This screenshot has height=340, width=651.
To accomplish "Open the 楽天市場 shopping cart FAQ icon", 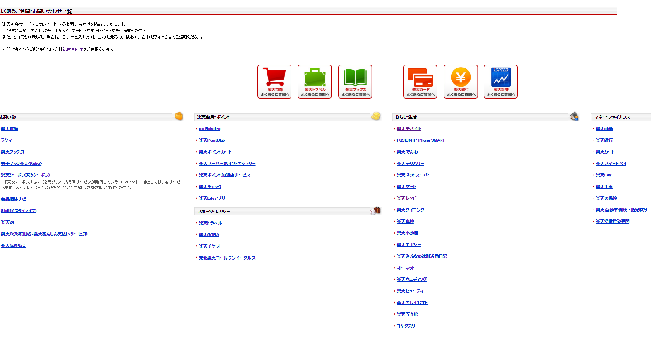I will 274,82.
